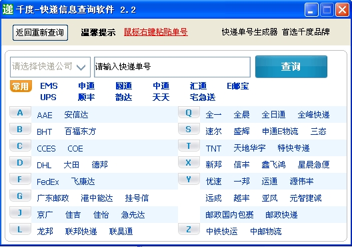This screenshot has width=352, height=247.
Task: Click the letter L index button
Action: pos(20,229)
